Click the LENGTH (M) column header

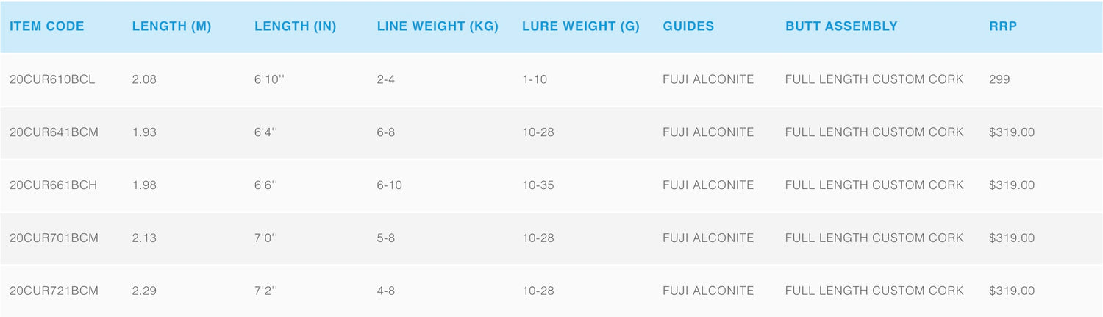171,26
